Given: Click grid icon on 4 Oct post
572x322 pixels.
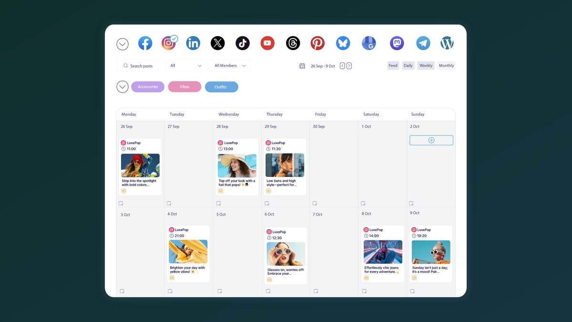Looking at the screenshot, I should click(x=172, y=278).
